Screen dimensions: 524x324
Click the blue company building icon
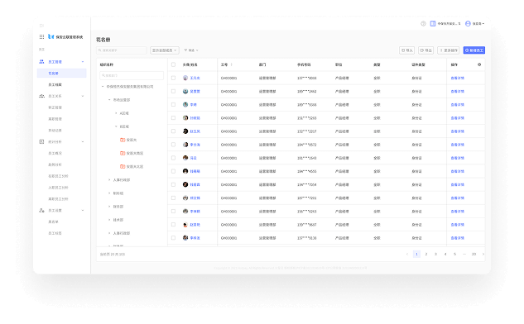(433, 23)
